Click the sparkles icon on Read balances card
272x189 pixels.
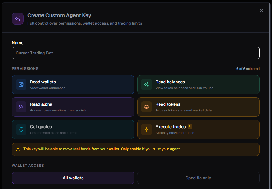(146, 85)
